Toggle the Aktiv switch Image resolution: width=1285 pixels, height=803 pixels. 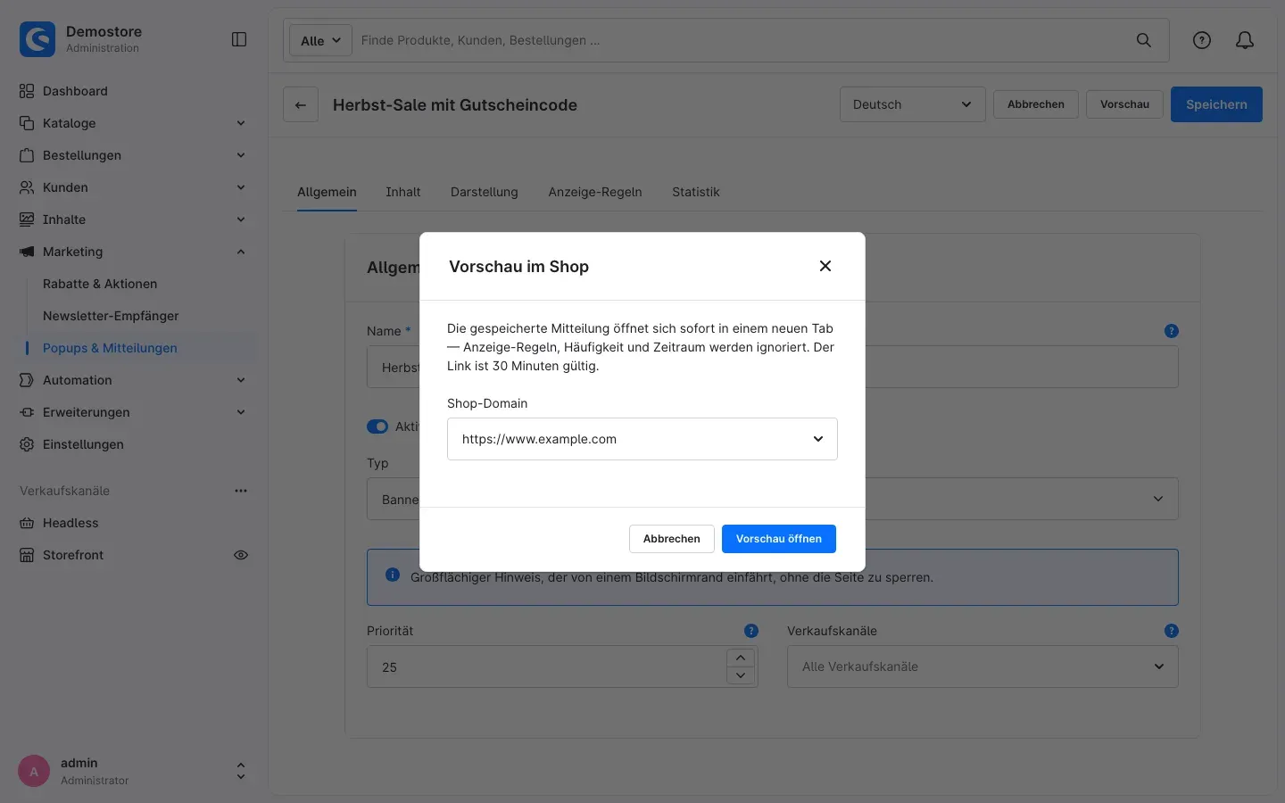coord(377,426)
